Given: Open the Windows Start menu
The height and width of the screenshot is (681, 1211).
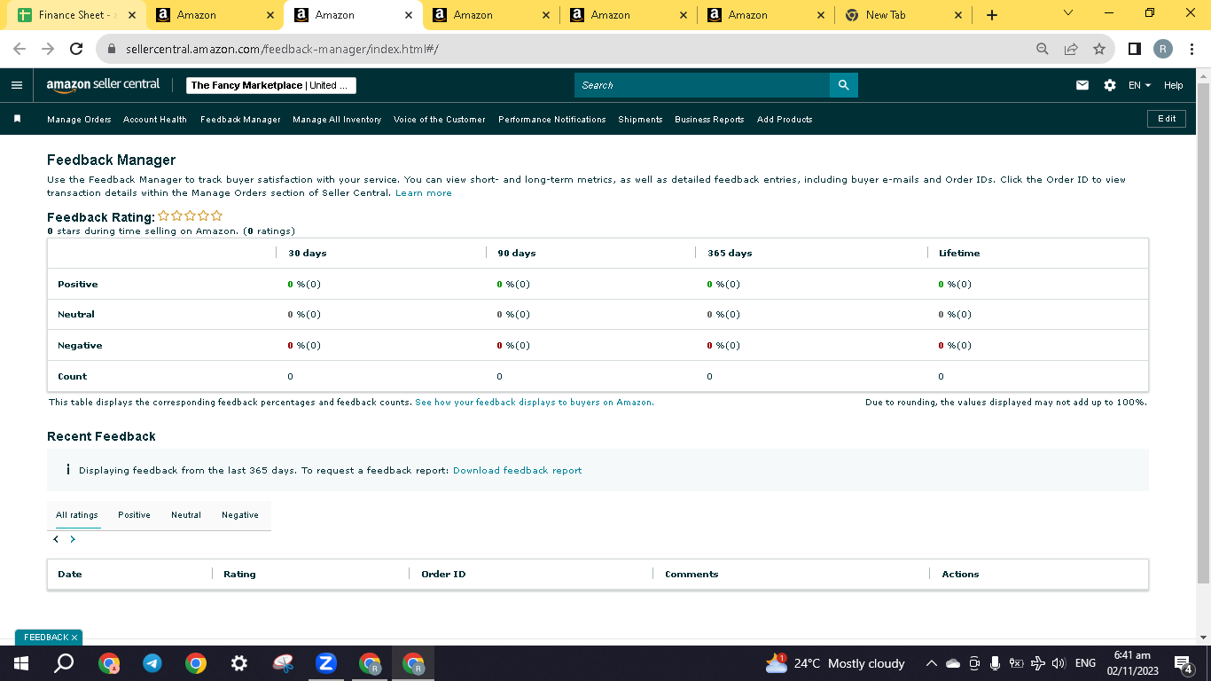Looking at the screenshot, I should tap(21, 663).
